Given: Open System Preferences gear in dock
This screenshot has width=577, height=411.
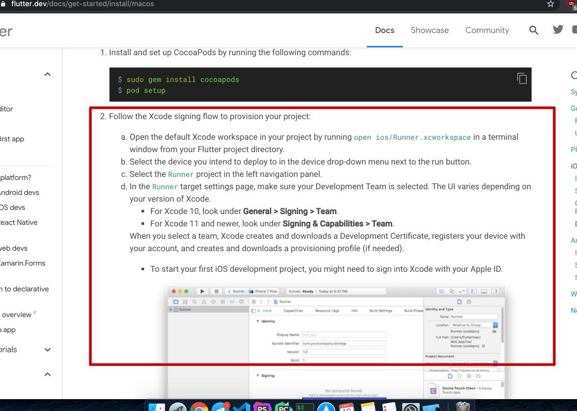Looking at the screenshot, I should (x=411, y=407).
